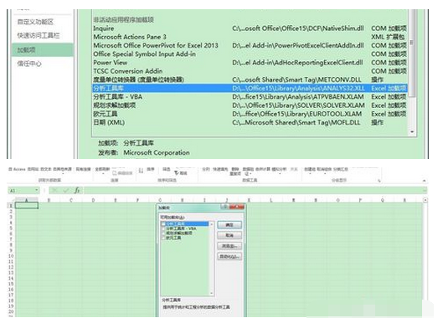Click the 自文本 ribbon command
The image size is (443, 318).
(46, 169)
